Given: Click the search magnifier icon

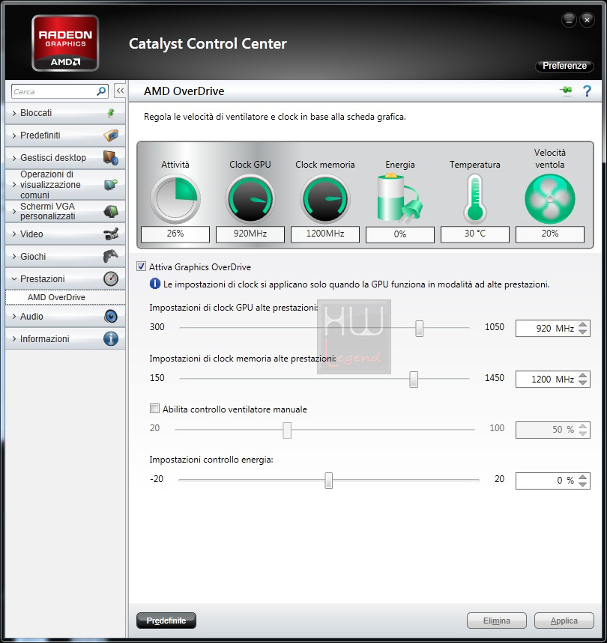Looking at the screenshot, I should [x=101, y=91].
